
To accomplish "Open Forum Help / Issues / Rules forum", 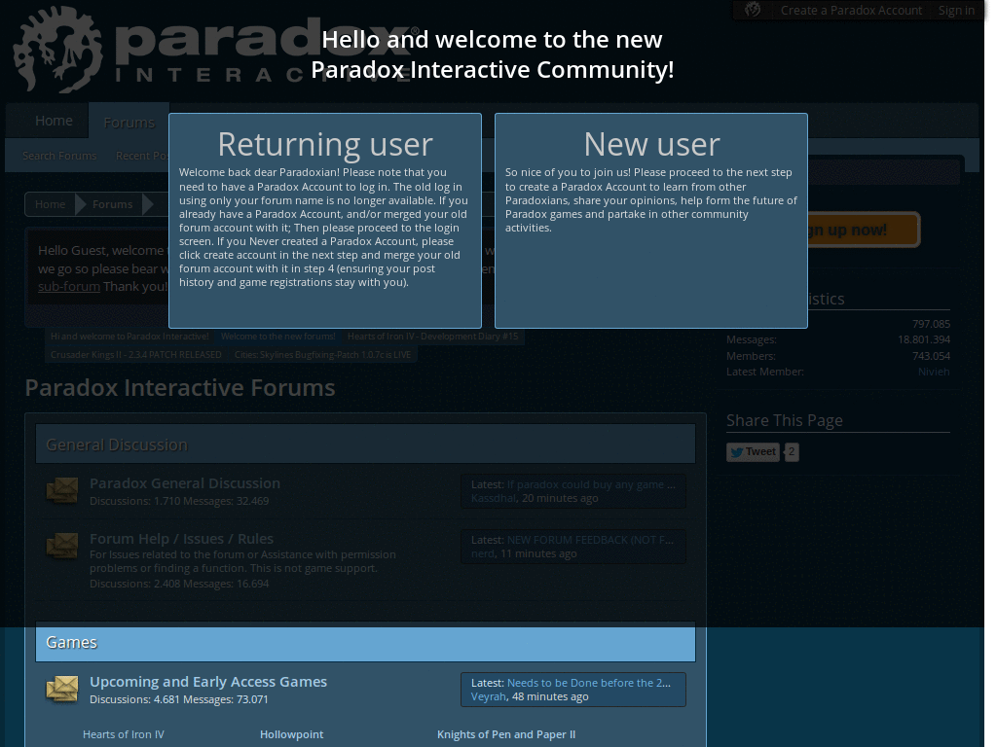I will 181,539.
